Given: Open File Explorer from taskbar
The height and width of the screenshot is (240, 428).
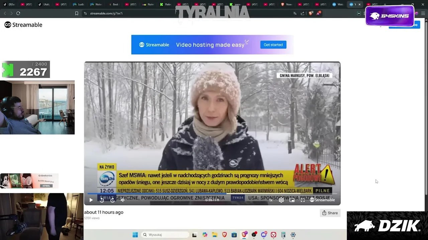Looking at the screenshot, I should 214,235.
